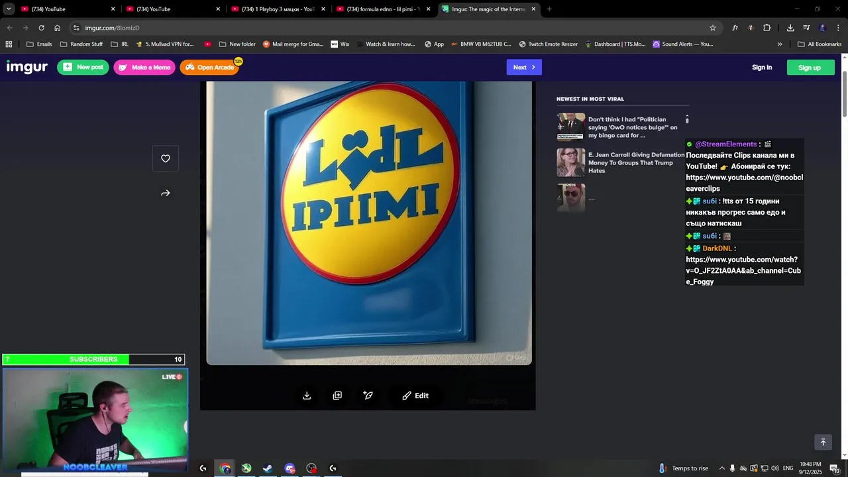This screenshot has width=848, height=477.
Task: Click the New post button
Action: [x=83, y=67]
